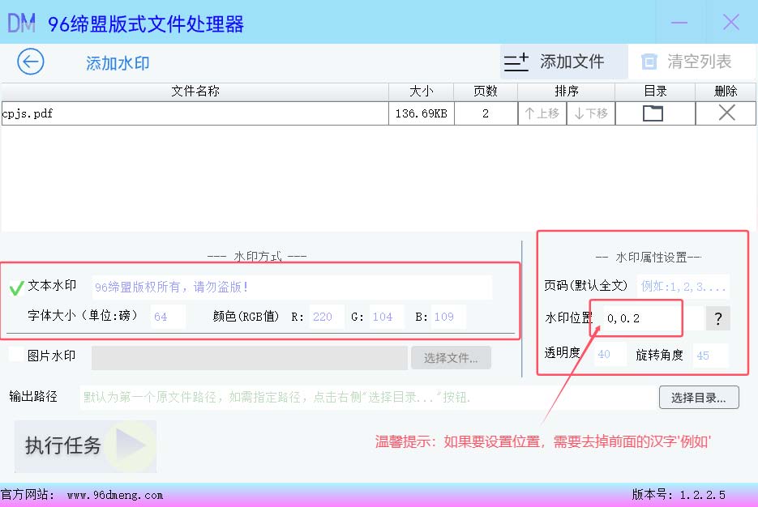The image size is (758, 507).
Task: Click the 136.69KB size cell
Action: [x=421, y=113]
